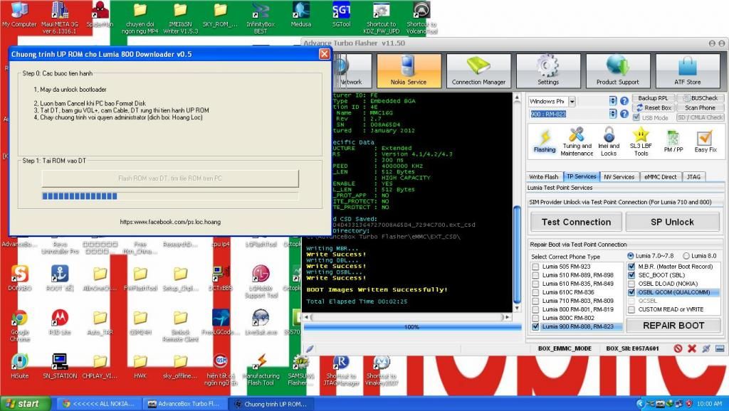
Task: Click the Test Connection button
Action: click(x=576, y=222)
